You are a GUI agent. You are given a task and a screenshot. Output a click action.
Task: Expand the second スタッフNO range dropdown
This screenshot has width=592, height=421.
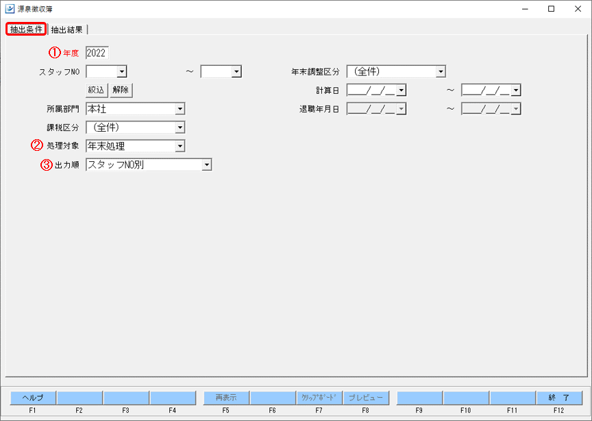pyautogui.click(x=236, y=71)
